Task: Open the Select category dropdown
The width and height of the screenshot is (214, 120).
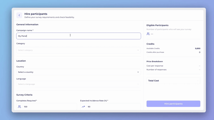Action: (79, 50)
